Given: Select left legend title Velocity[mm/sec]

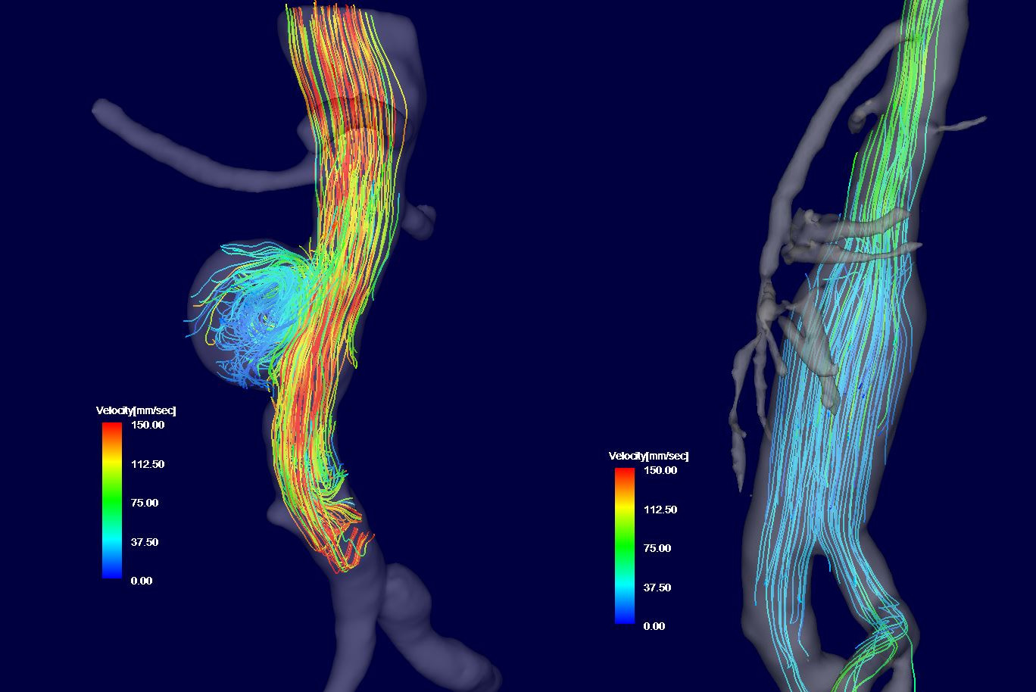Looking at the screenshot, I should pyautogui.click(x=136, y=410).
